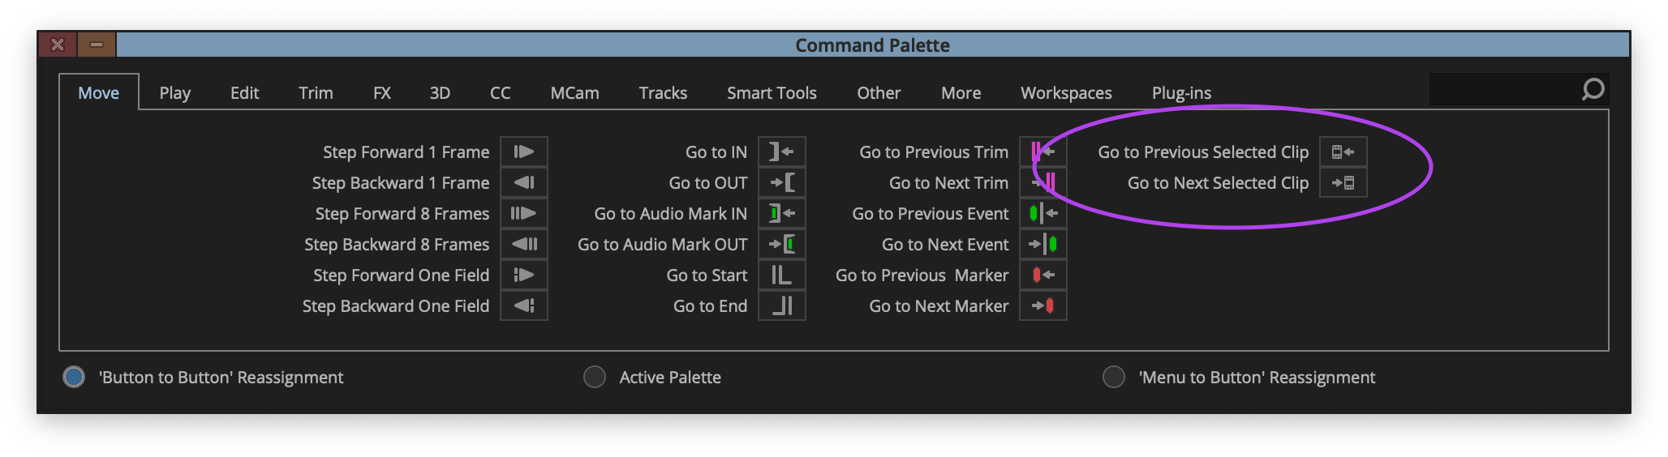Image resolution: width=1668 pixels, height=457 pixels.
Task: Click the Go to Previous Trim icon
Action: (x=1043, y=152)
